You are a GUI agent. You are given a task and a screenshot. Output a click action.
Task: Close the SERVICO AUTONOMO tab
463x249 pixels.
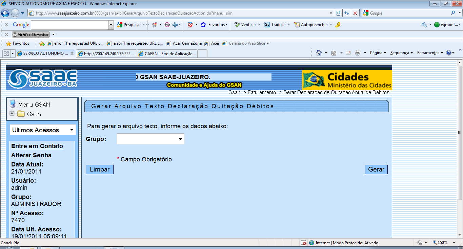click(72, 53)
